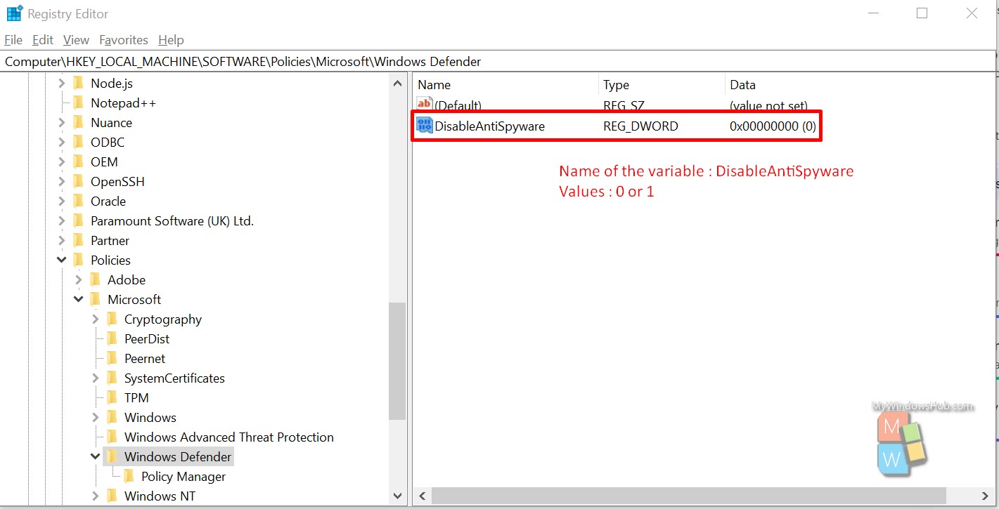Collapse the Policies key
This screenshot has height=509, width=999.
(61, 260)
